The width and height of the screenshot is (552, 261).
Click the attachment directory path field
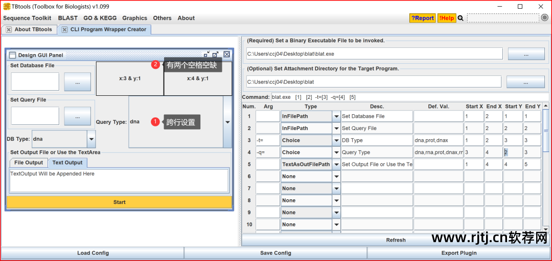coord(374,82)
